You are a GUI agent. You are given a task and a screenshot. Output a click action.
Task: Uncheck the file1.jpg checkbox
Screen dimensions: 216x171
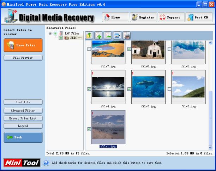[89, 129]
